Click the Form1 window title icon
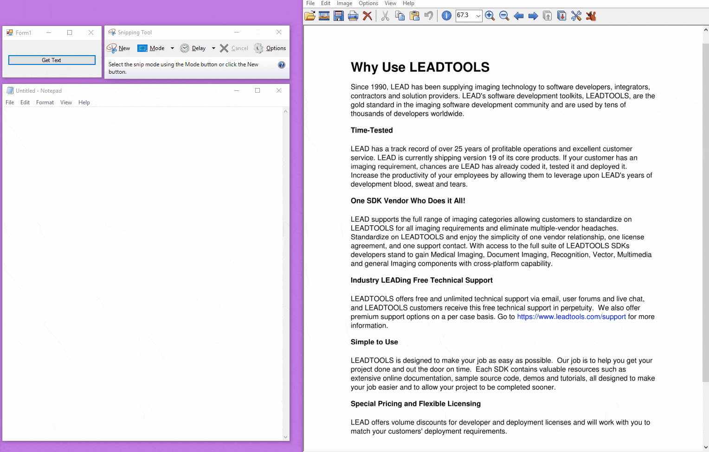Image resolution: width=709 pixels, height=452 pixels. click(10, 32)
